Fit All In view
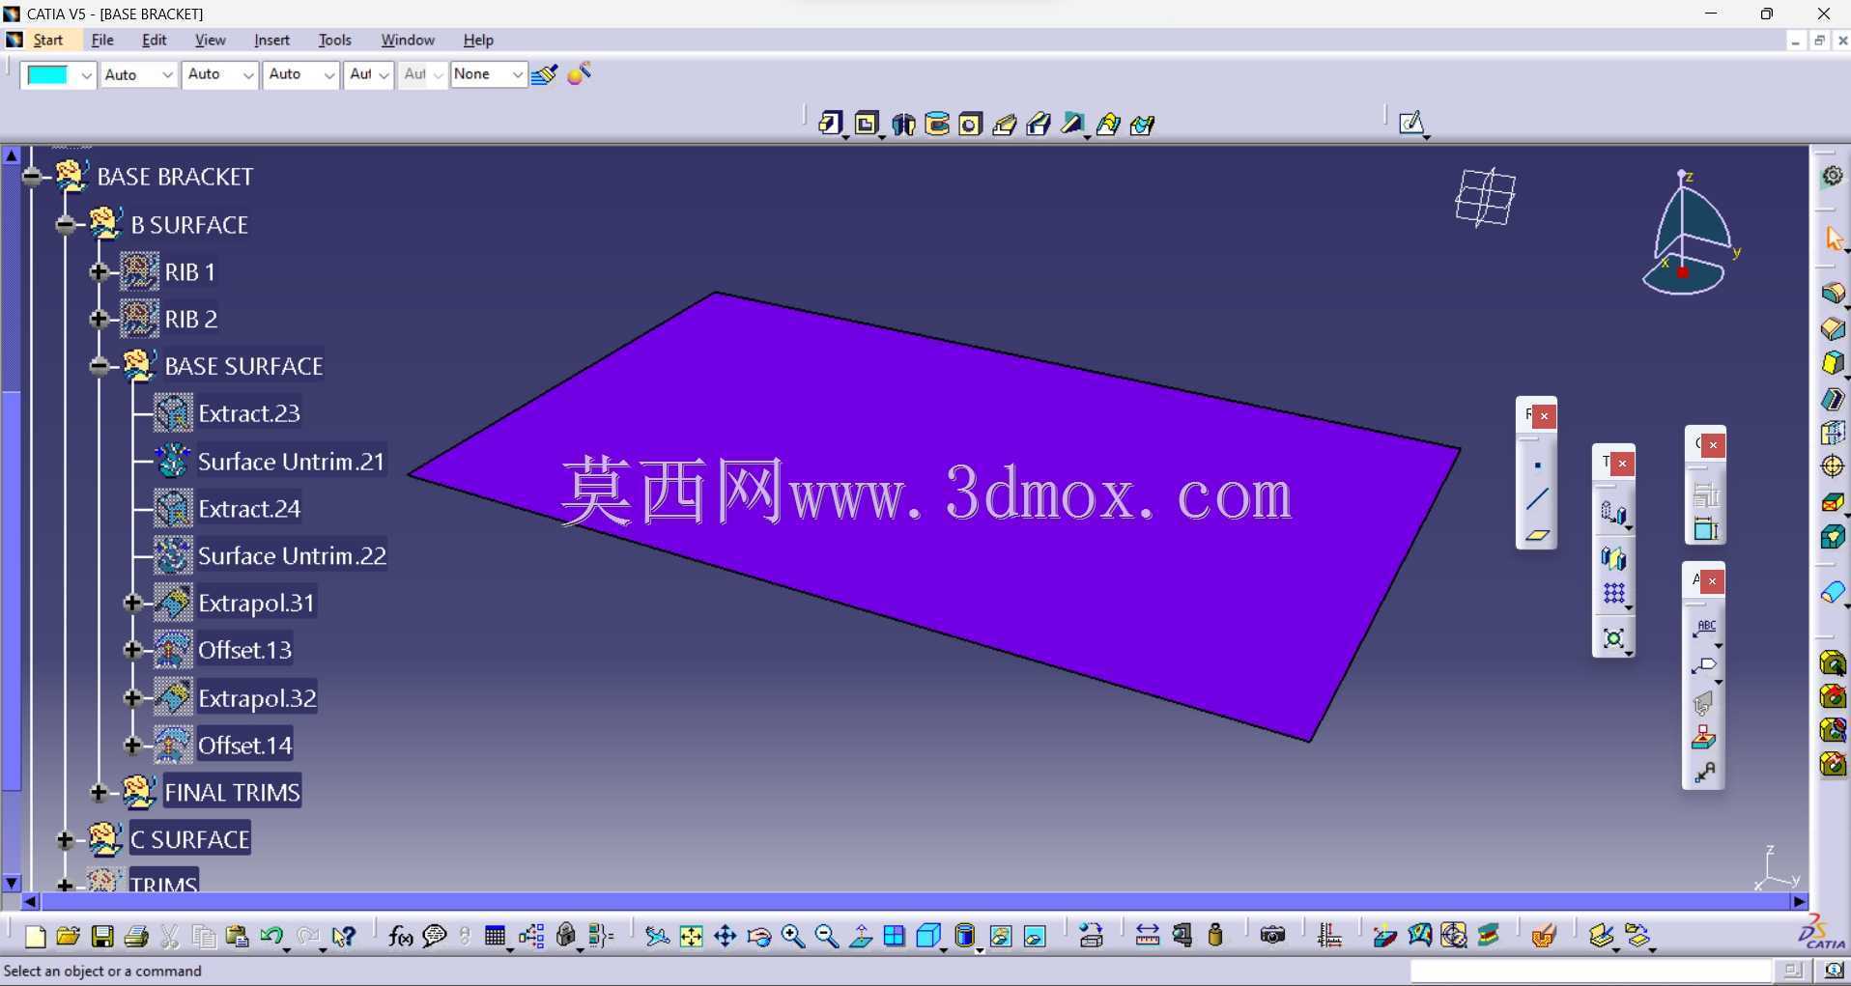 [x=691, y=936]
